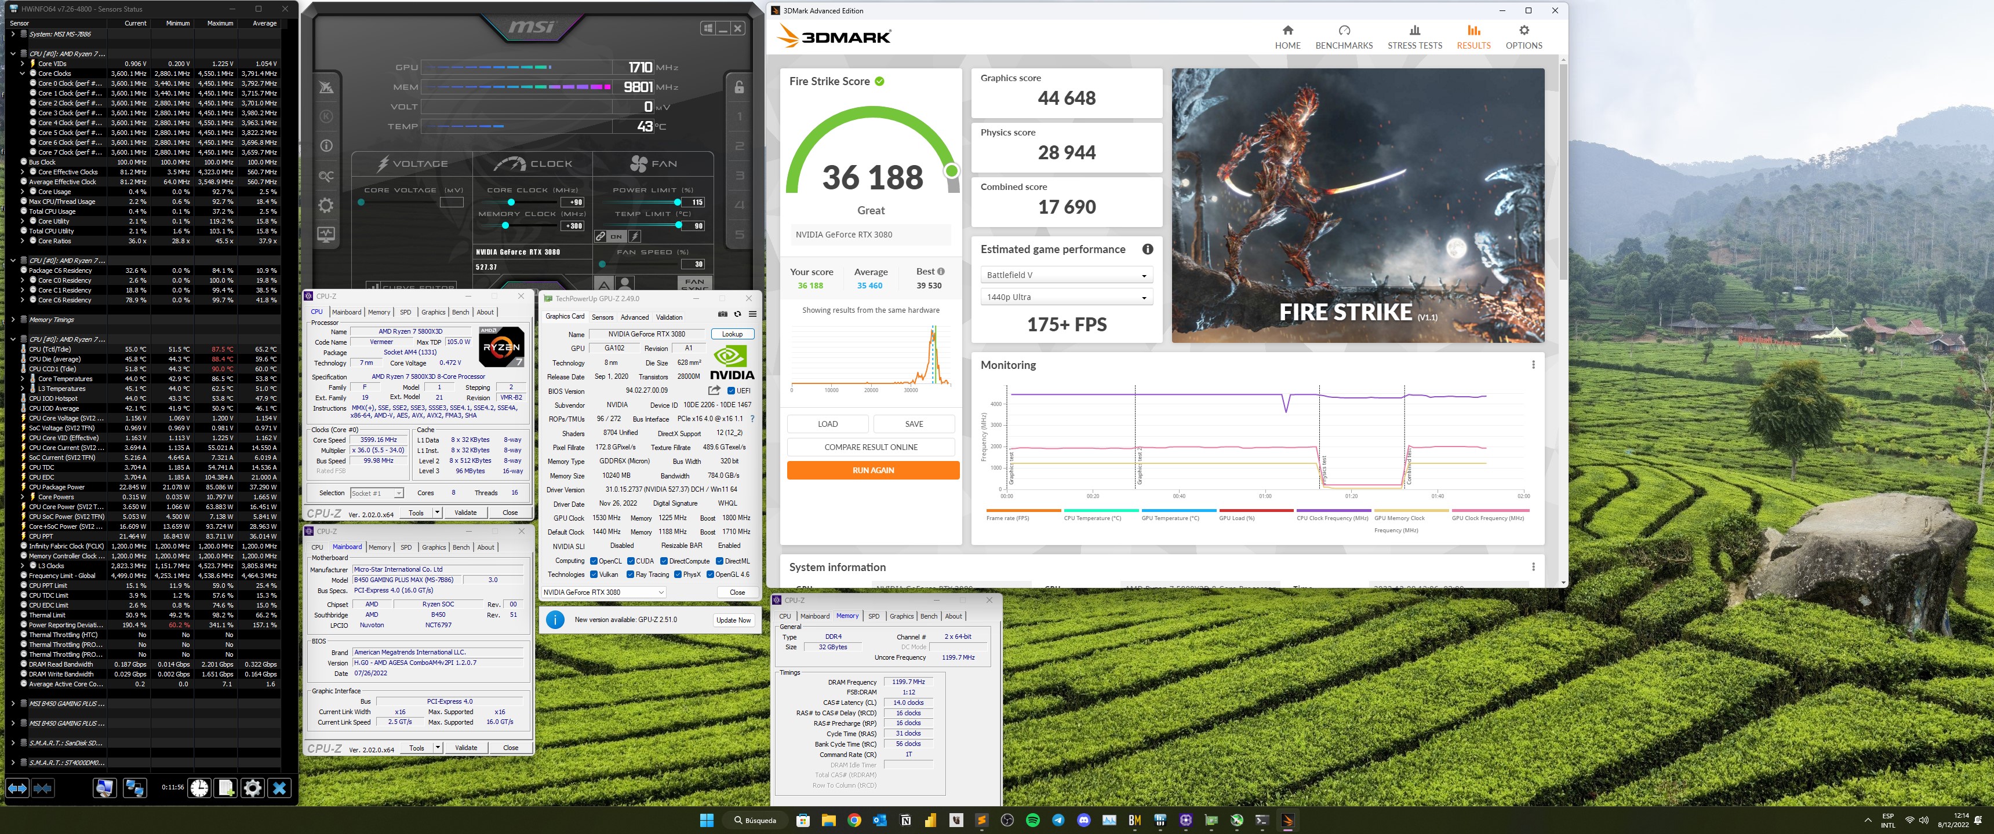Toggle the PhysX checkbox in GPU-Z

point(678,574)
